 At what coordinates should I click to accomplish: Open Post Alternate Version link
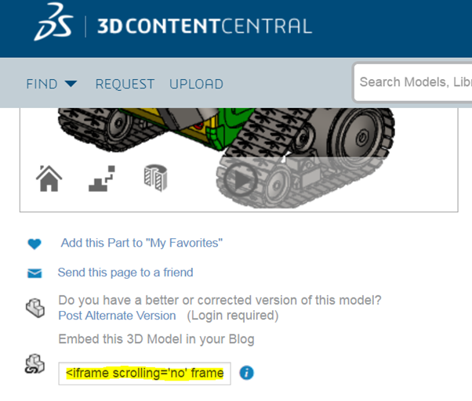point(117,316)
